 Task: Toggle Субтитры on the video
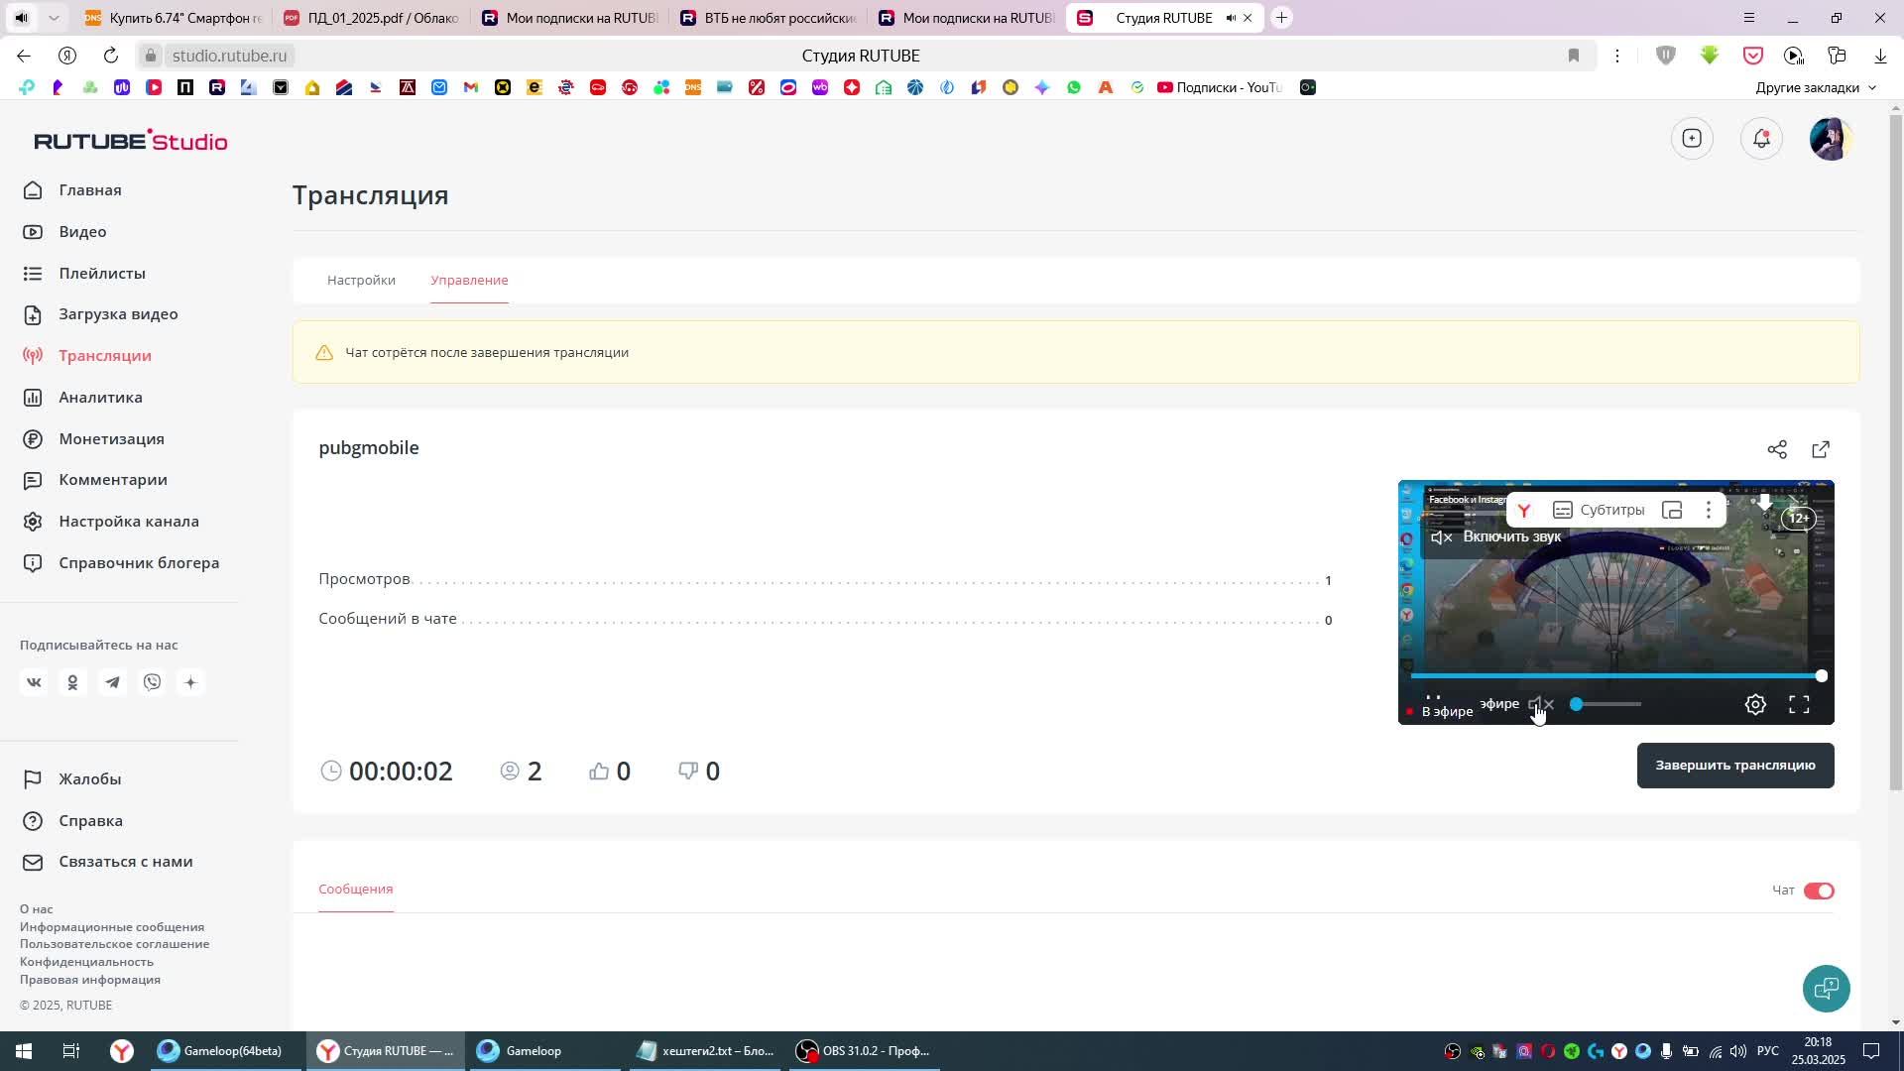click(x=1599, y=511)
